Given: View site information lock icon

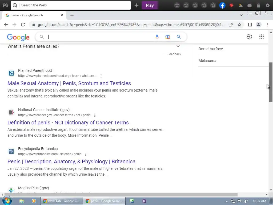Looking at the screenshot, I should 34,25.
